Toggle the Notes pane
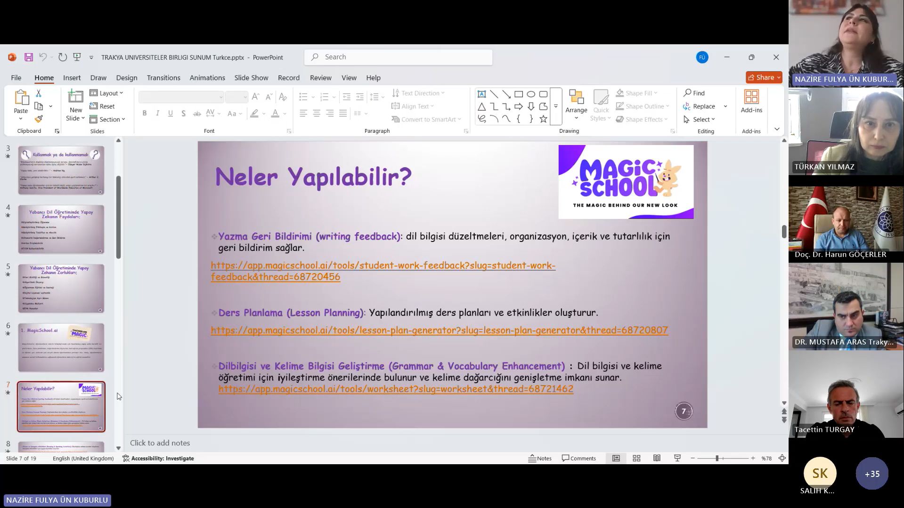Screen dimensions: 904x508 (540, 458)
